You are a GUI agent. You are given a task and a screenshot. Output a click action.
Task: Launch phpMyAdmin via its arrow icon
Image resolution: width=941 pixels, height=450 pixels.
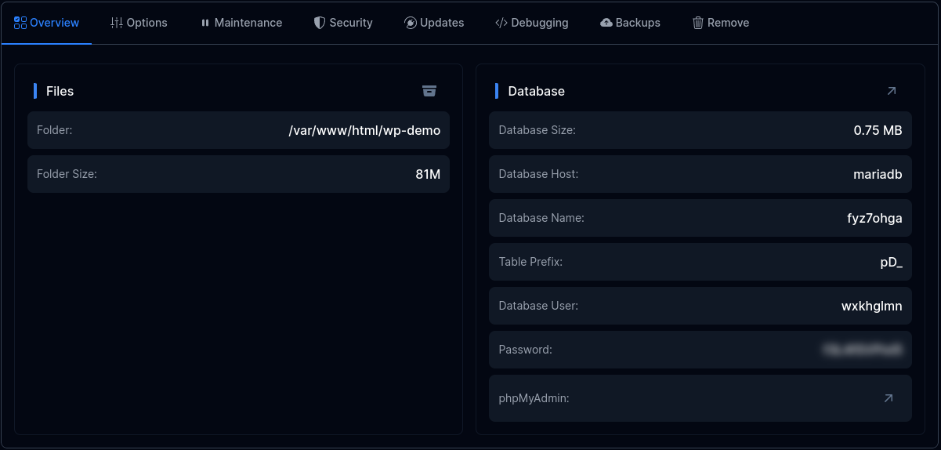(x=888, y=398)
